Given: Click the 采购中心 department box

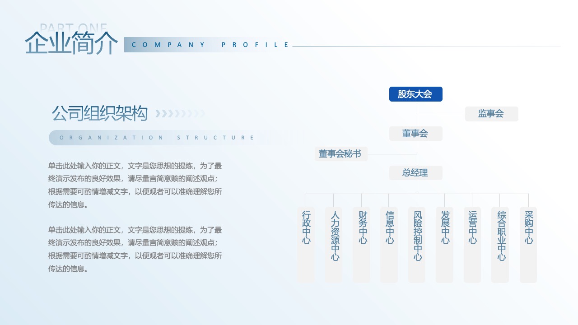Looking at the screenshot, I should click(528, 245).
